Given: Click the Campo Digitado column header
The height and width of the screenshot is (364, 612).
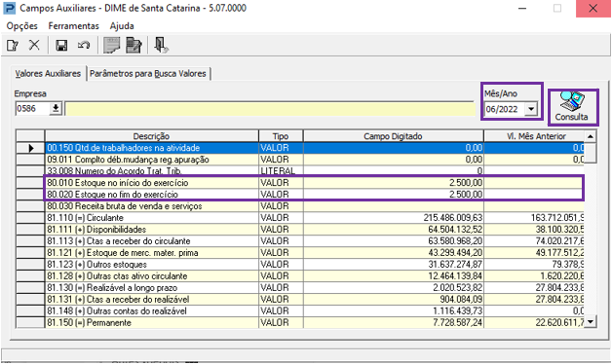Looking at the screenshot, I should coord(393,136).
